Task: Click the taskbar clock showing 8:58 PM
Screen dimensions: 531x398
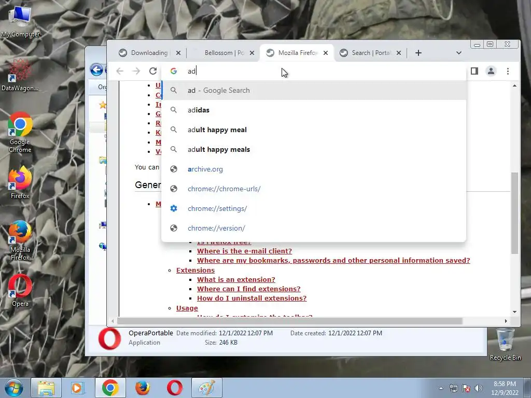Action: point(505,388)
